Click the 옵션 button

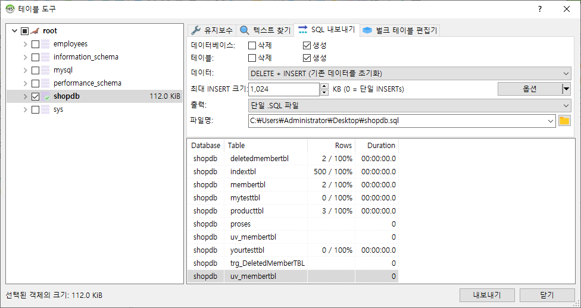click(529, 89)
